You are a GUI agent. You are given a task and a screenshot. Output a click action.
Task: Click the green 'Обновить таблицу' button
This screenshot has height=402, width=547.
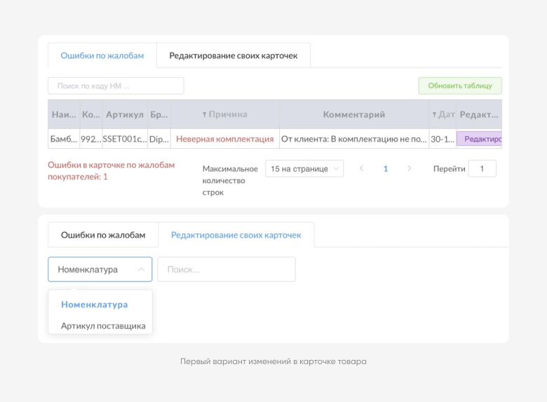(x=460, y=86)
